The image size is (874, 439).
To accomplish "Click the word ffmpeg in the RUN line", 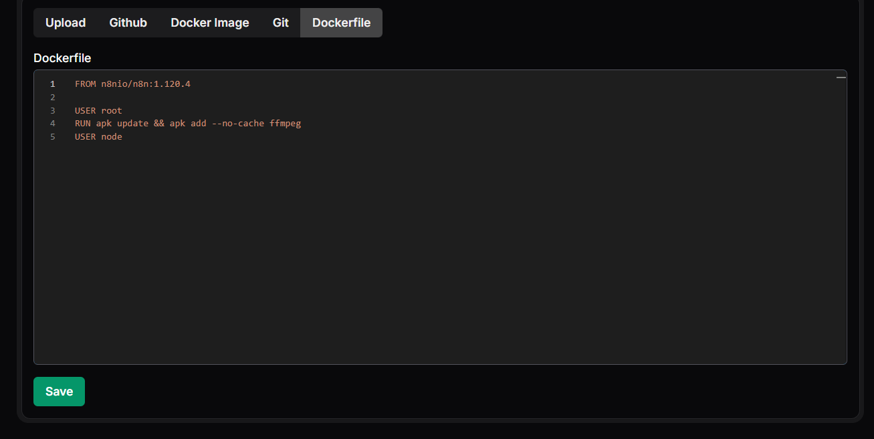I will click(x=285, y=124).
